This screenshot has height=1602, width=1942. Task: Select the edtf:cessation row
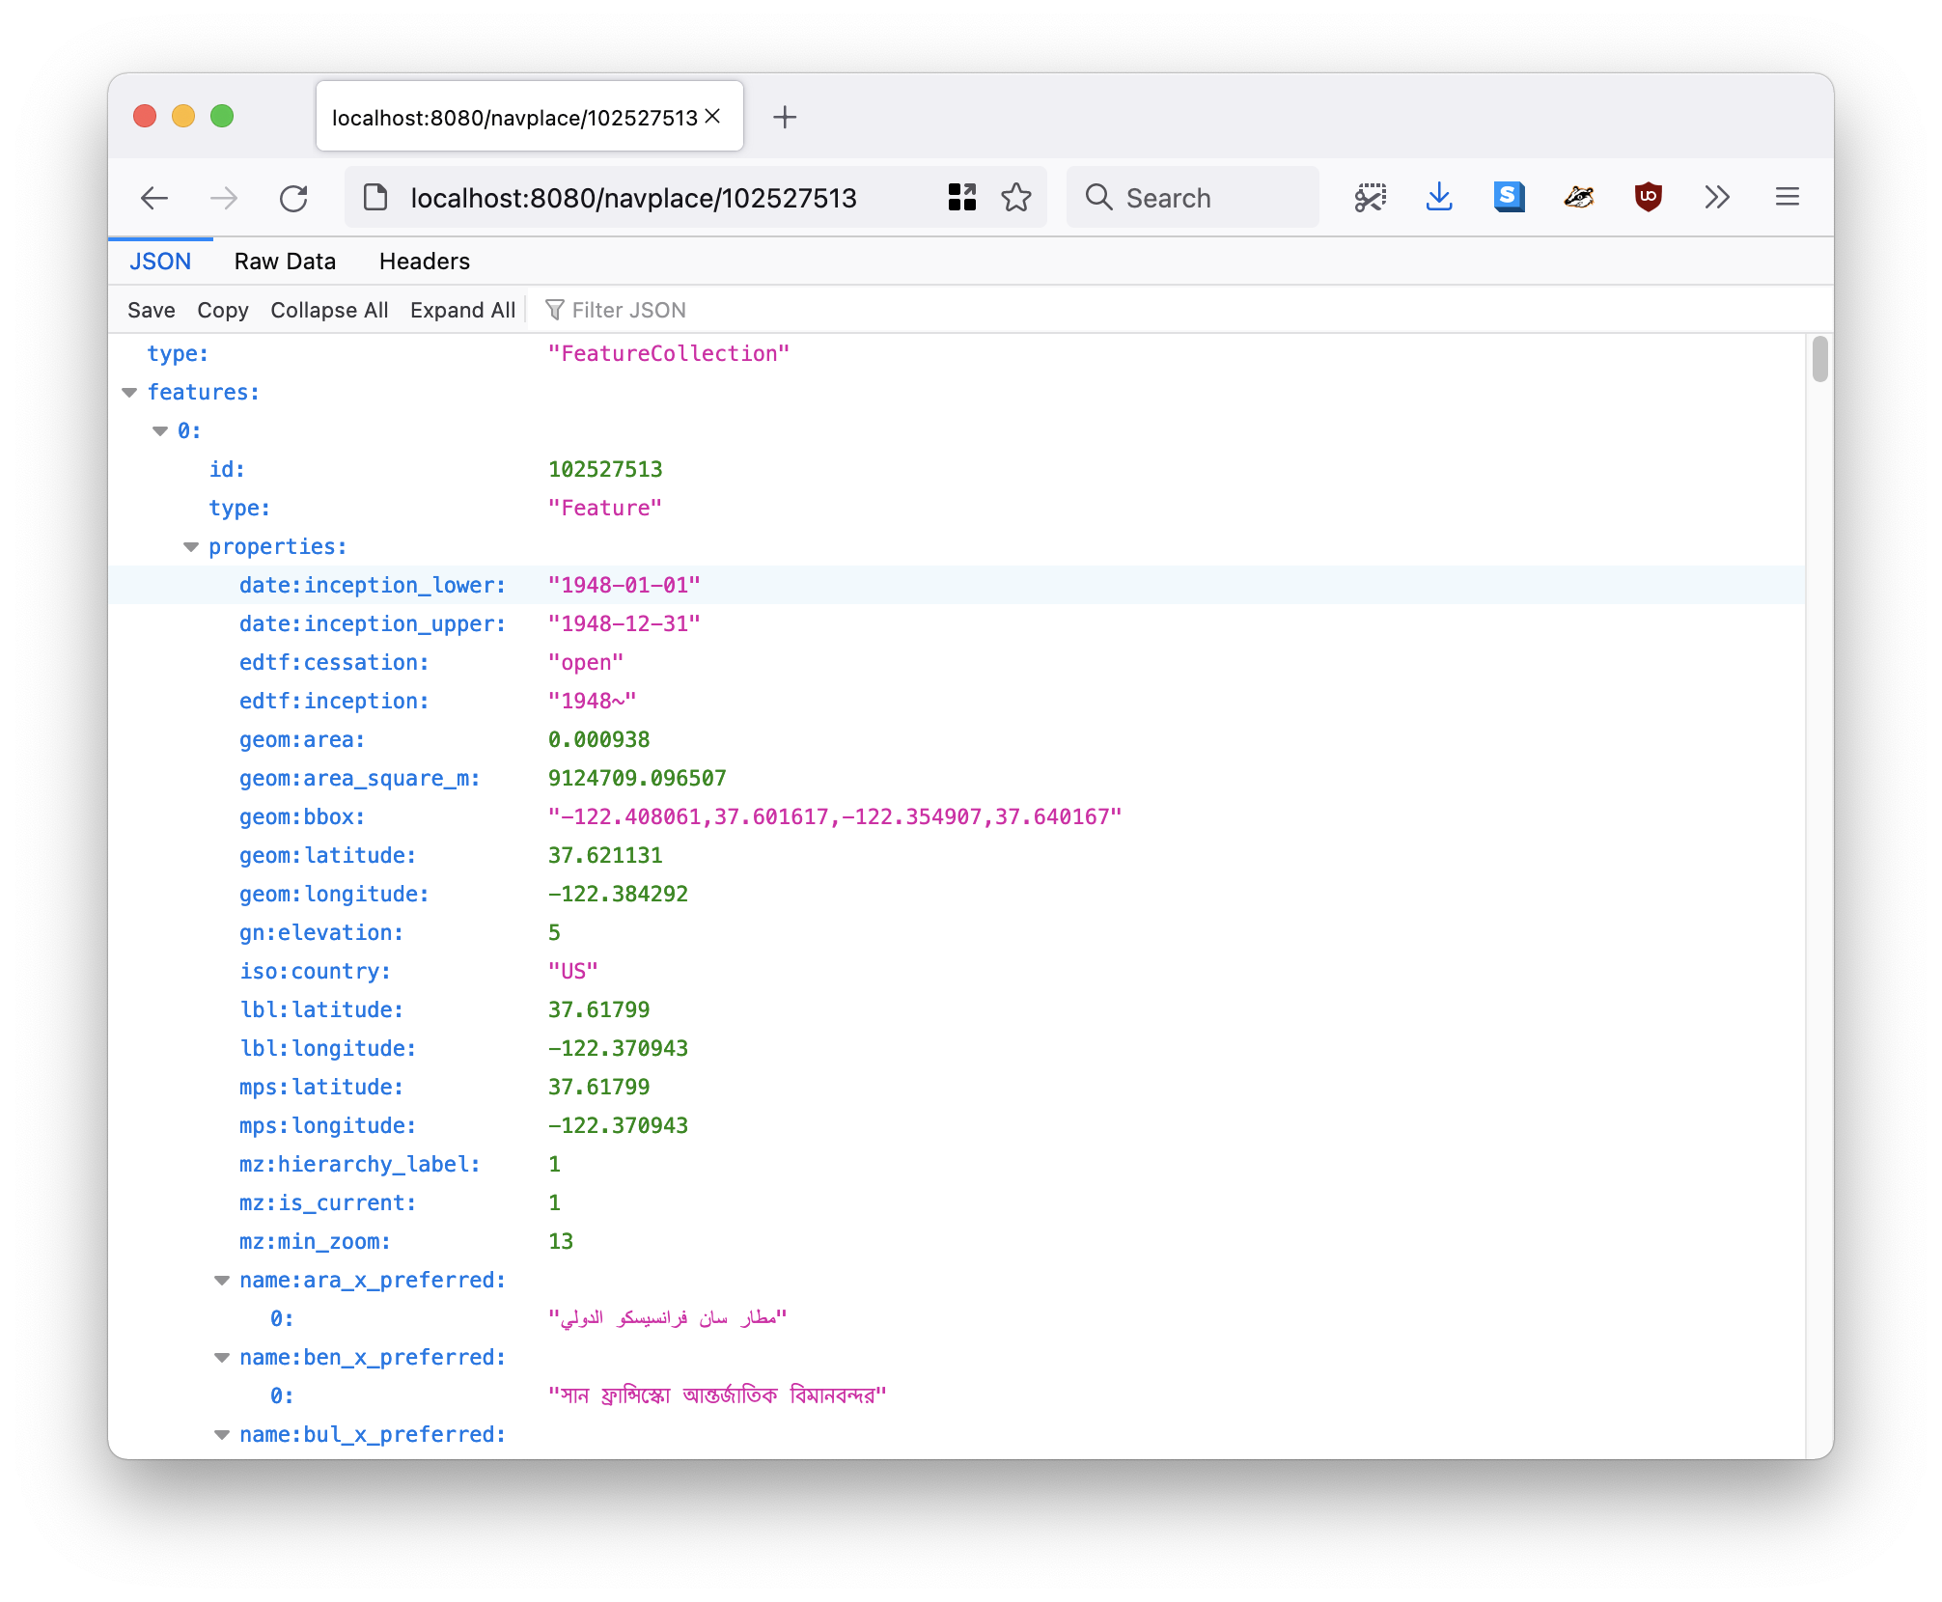pyautogui.click(x=957, y=662)
